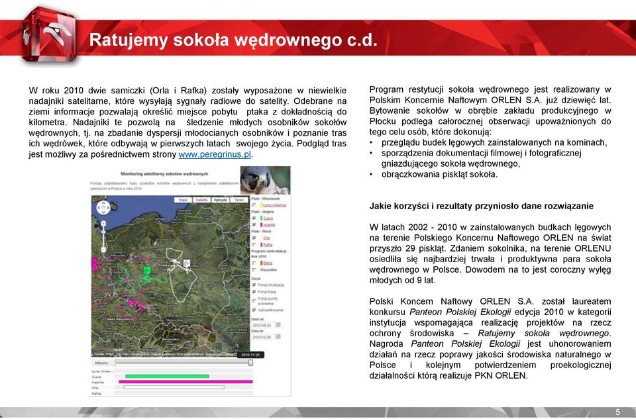Select the Teren map view
Image resolution: width=636 pixels, height=419 pixels.
[x=239, y=200]
